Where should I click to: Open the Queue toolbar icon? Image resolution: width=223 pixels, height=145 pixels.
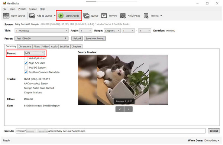86,16
